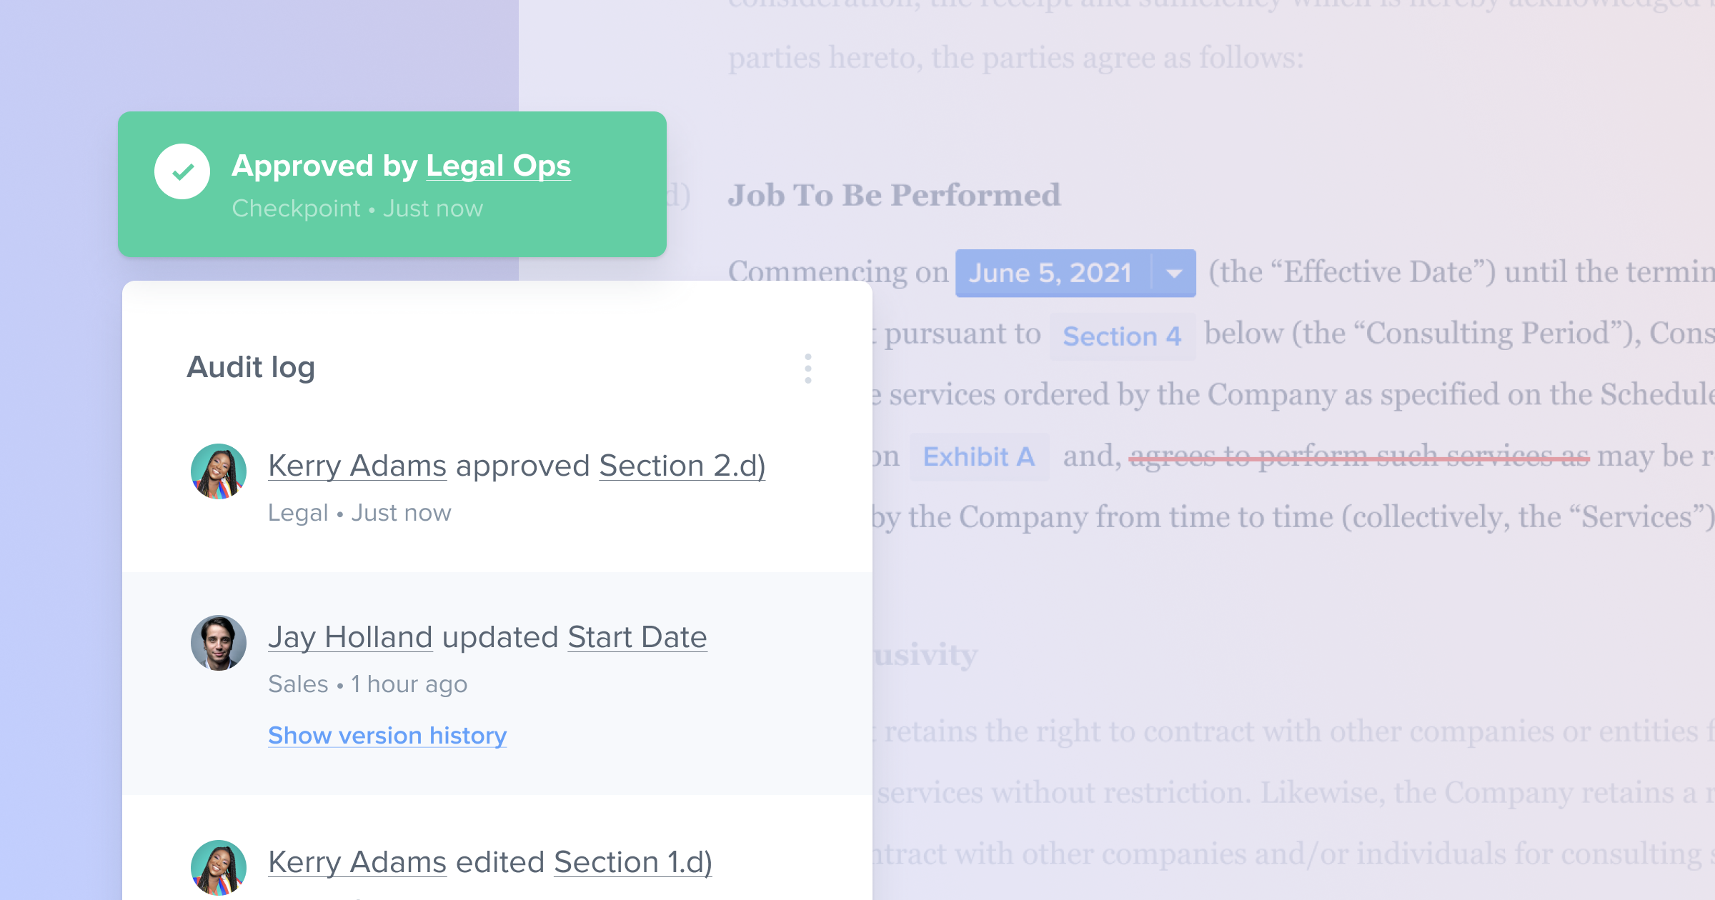Click the white checkmark approval icon
The width and height of the screenshot is (1715, 900).
pos(182,171)
